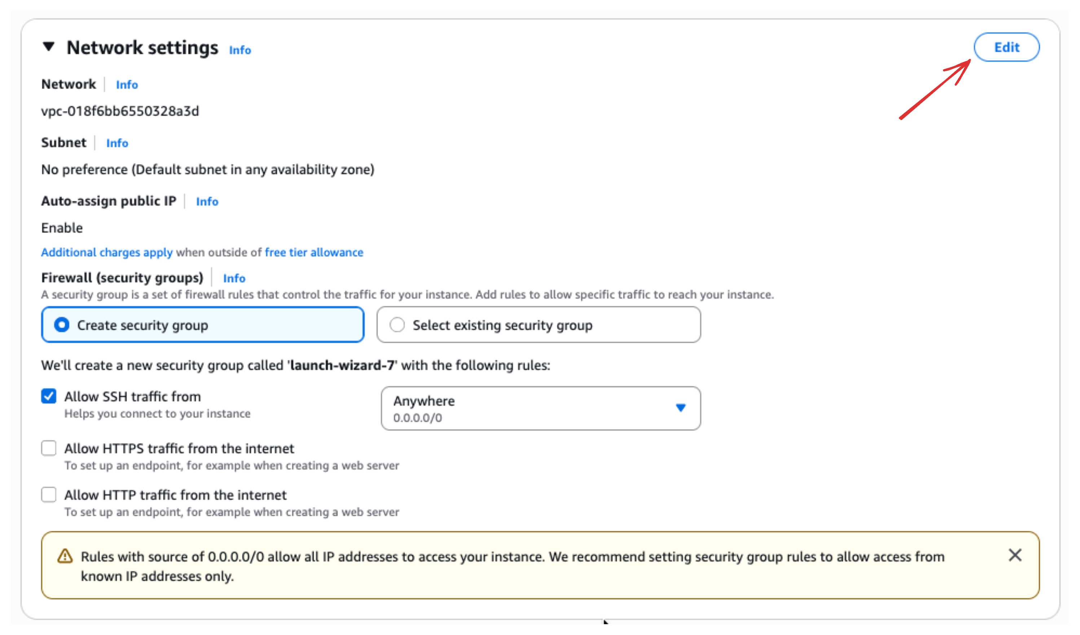Image resolution: width=1080 pixels, height=635 pixels.
Task: Click 'Helps you connect to your instance' text
Action: [x=157, y=414]
